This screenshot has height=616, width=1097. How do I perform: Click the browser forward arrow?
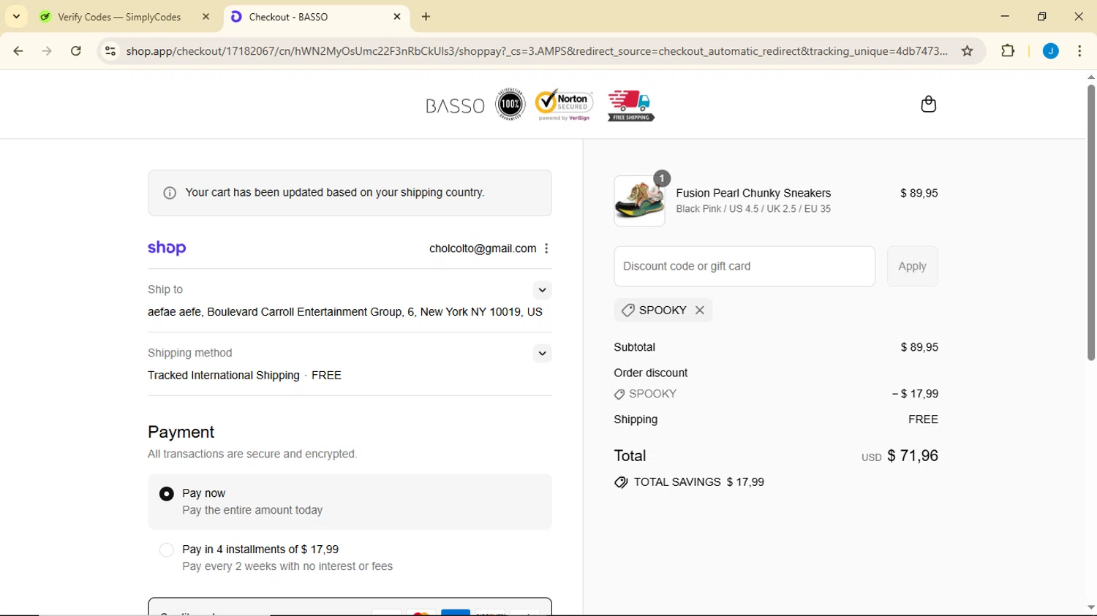(47, 51)
